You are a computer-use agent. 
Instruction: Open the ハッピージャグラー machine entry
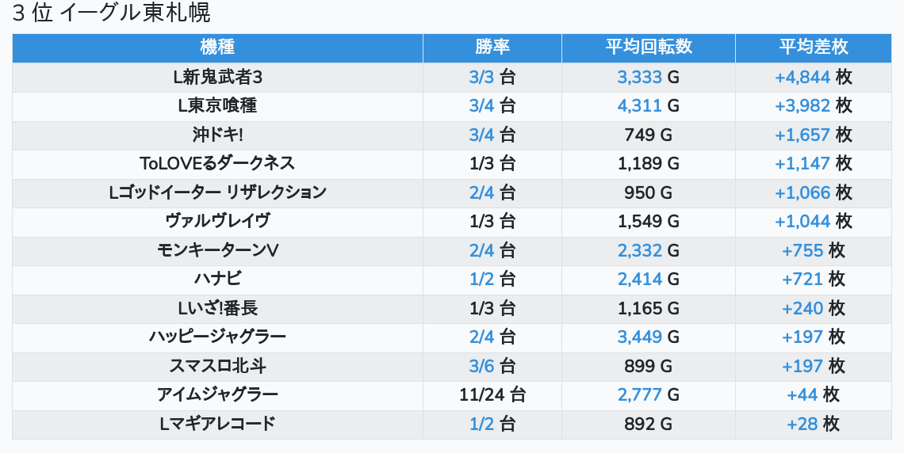click(x=217, y=337)
